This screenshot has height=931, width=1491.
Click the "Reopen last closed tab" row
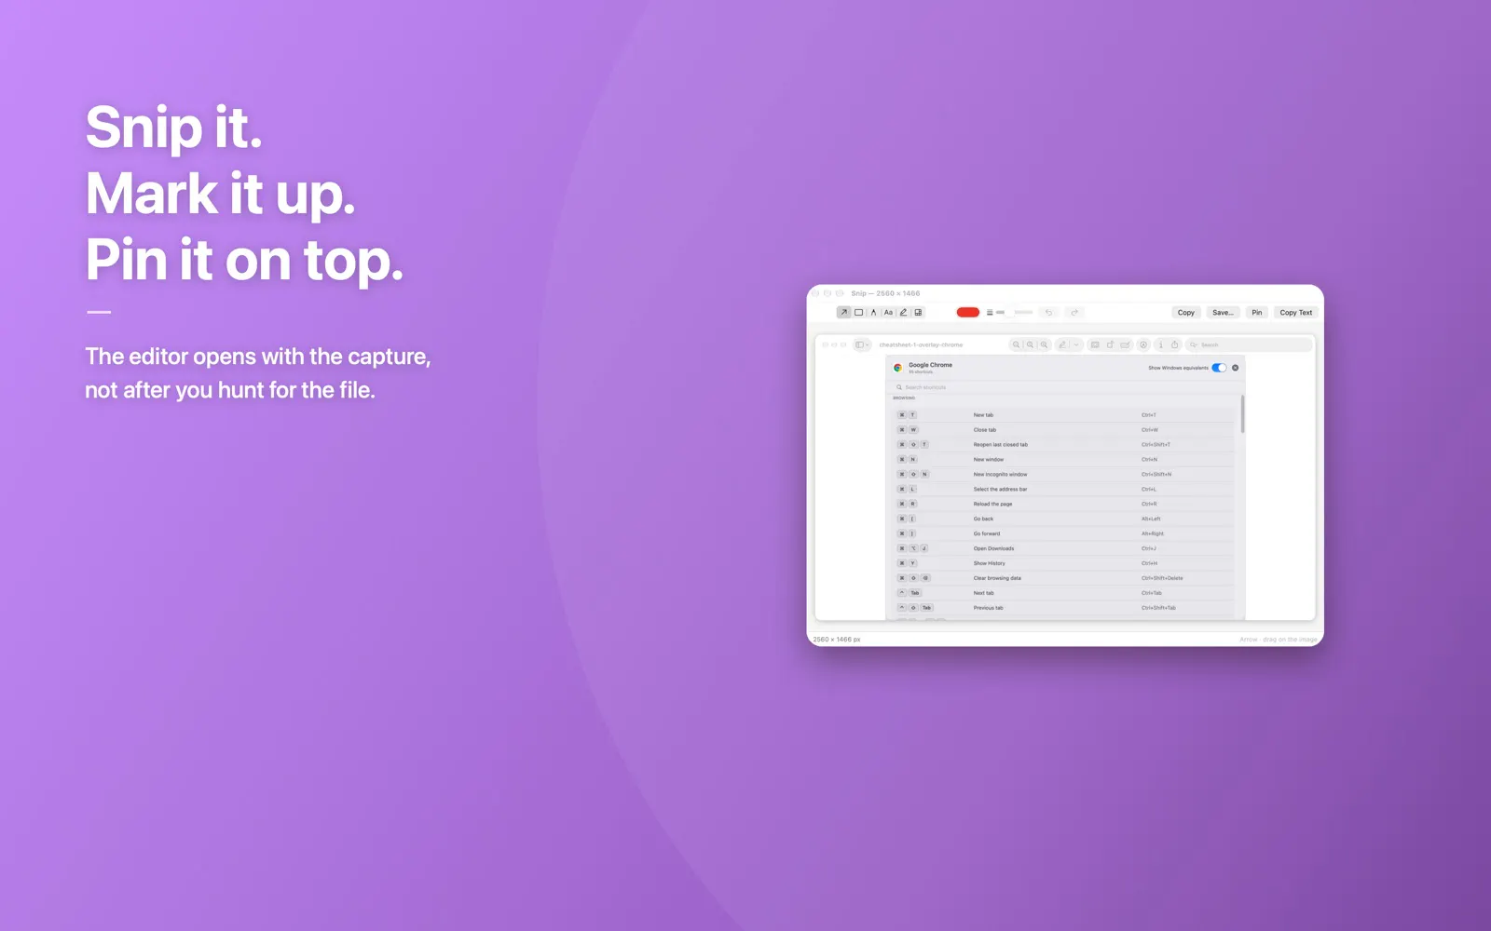1064,445
